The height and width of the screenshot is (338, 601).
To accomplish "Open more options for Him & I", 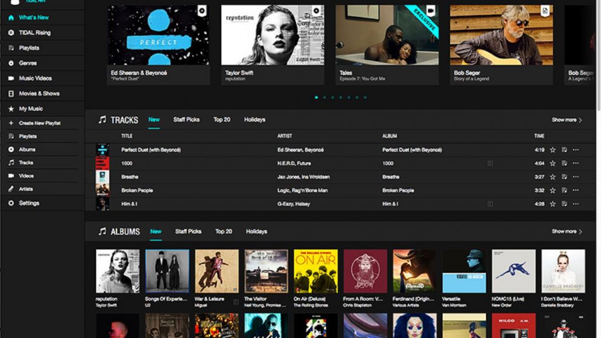I will [x=576, y=204].
